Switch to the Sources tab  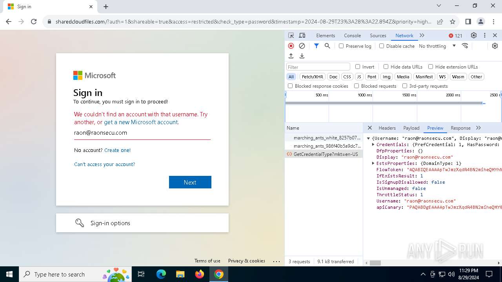(x=378, y=35)
